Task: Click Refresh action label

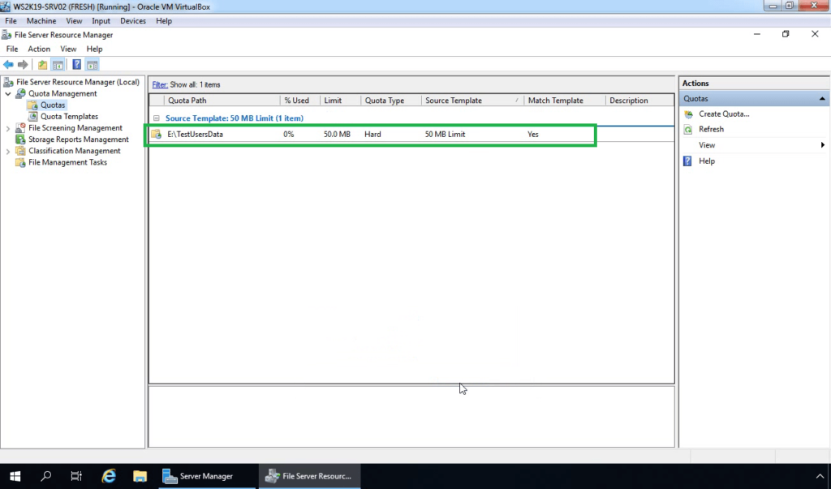Action: click(711, 129)
